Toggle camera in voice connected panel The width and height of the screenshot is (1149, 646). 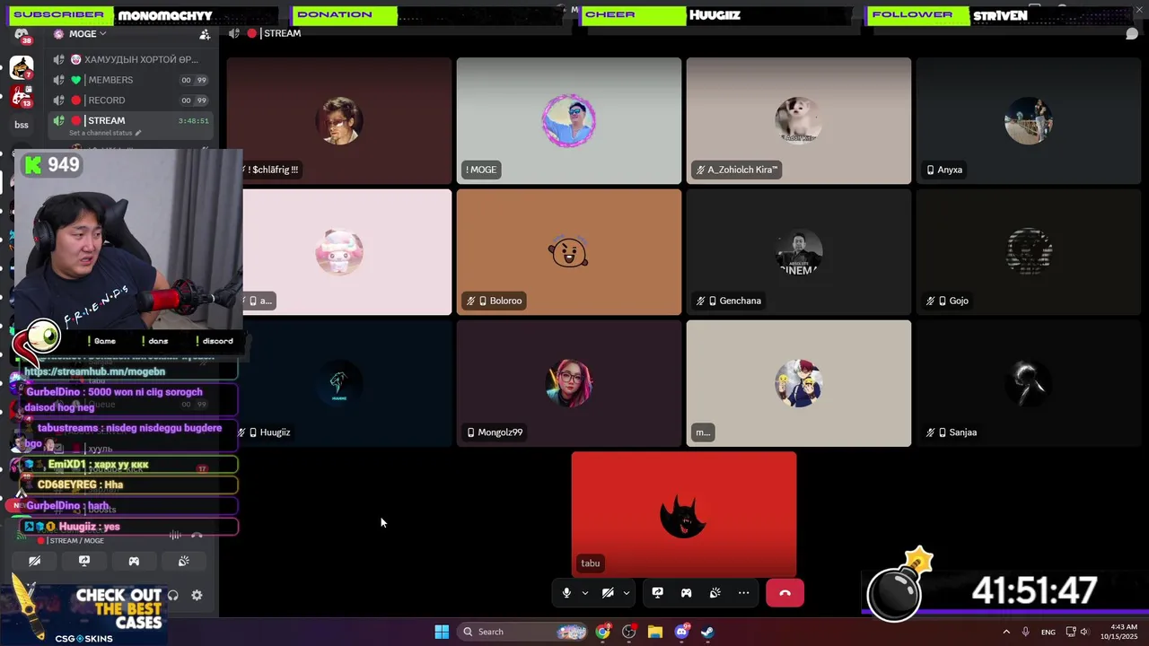(x=34, y=562)
